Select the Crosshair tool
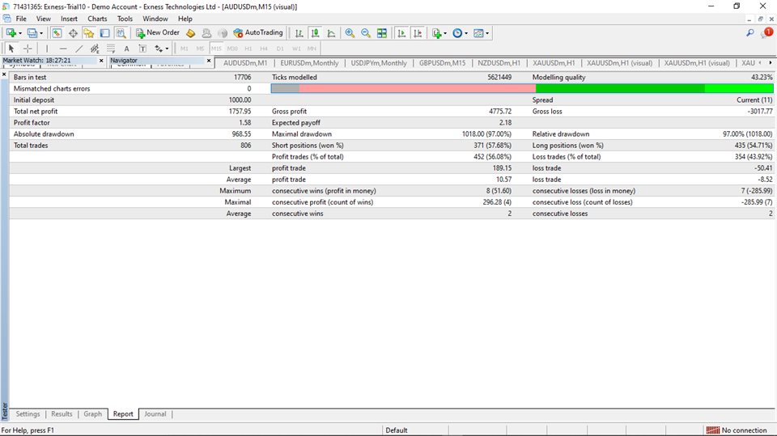 coord(28,49)
